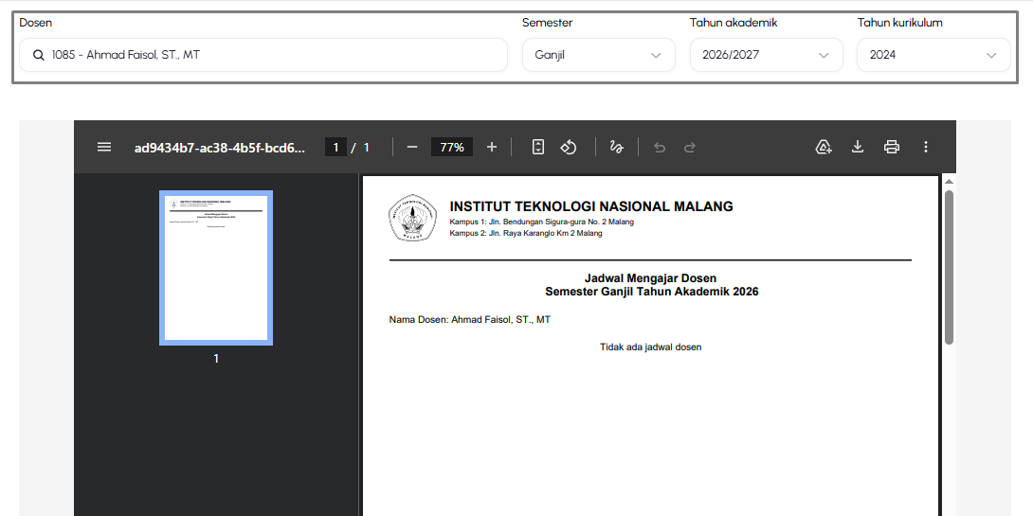Screen dimensions: 1033x516
Task: Click 'Semester Ganjil Tahun Akademik 2026' text
Action: pos(652,292)
